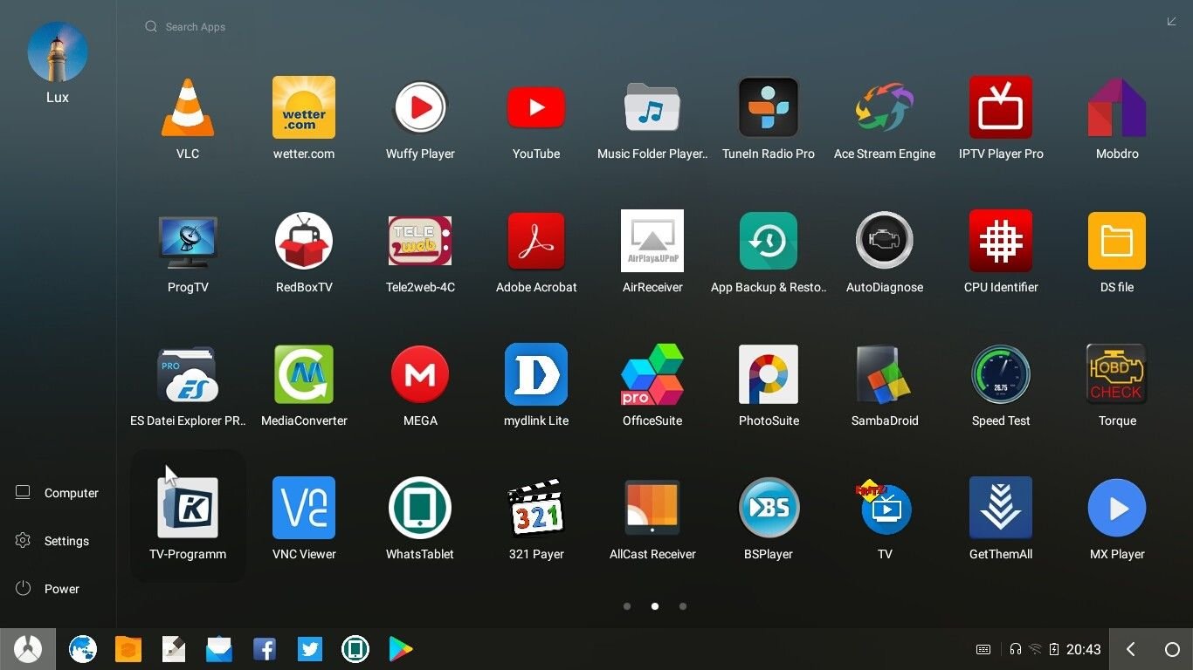Click the start menu button in taskbar
This screenshot has height=670, width=1193.
[x=28, y=649]
